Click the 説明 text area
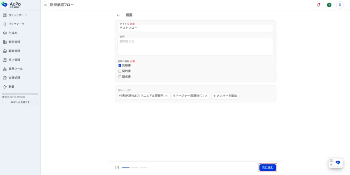Image resolution: width=350 pixels, height=175 pixels. click(195, 46)
